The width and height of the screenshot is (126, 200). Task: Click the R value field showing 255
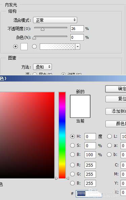click(x=90, y=165)
